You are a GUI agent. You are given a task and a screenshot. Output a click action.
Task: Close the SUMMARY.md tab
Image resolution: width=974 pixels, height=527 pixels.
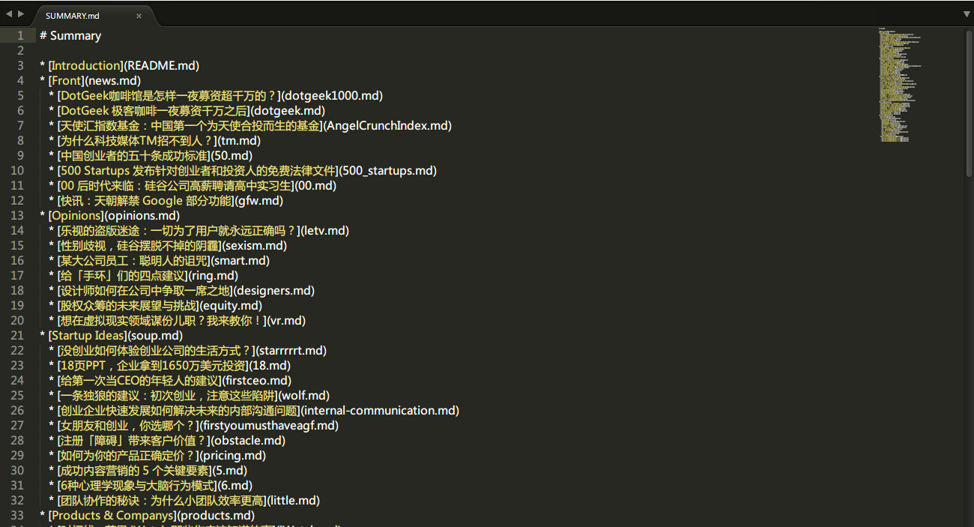tap(139, 16)
